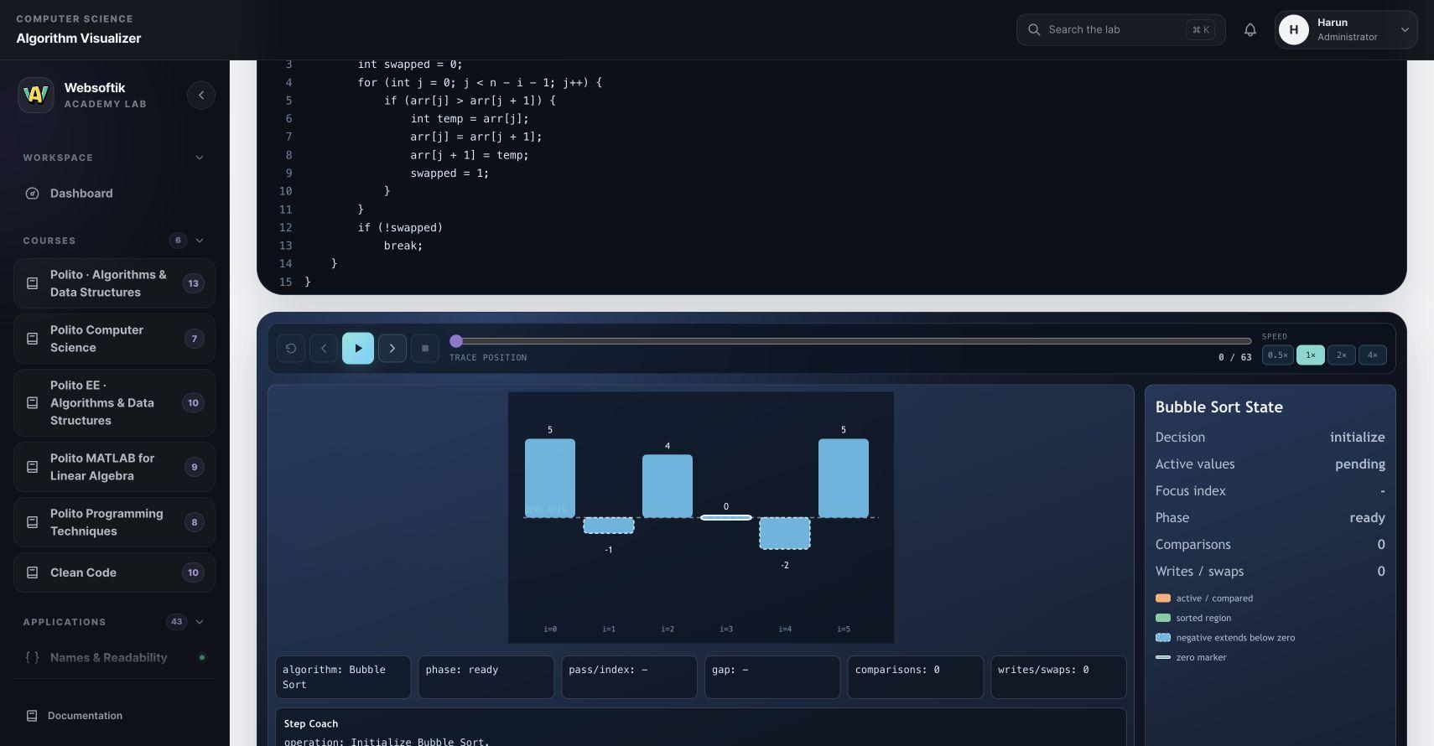Image resolution: width=1434 pixels, height=746 pixels.
Task: Click the trace position slider handle
Action: tap(456, 341)
